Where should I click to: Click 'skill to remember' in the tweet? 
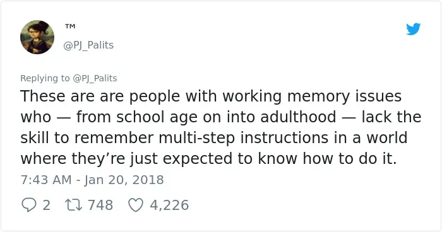87,138
